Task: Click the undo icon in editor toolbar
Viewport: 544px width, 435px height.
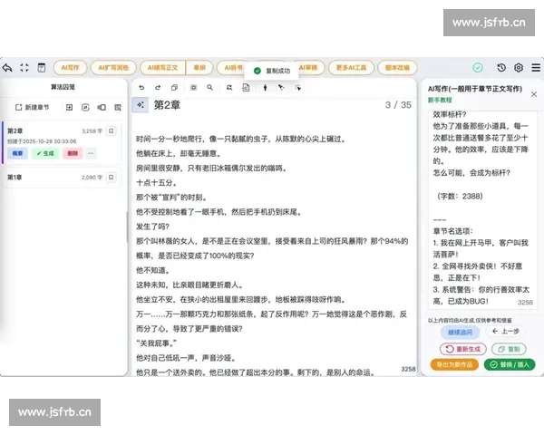Action: pos(141,88)
